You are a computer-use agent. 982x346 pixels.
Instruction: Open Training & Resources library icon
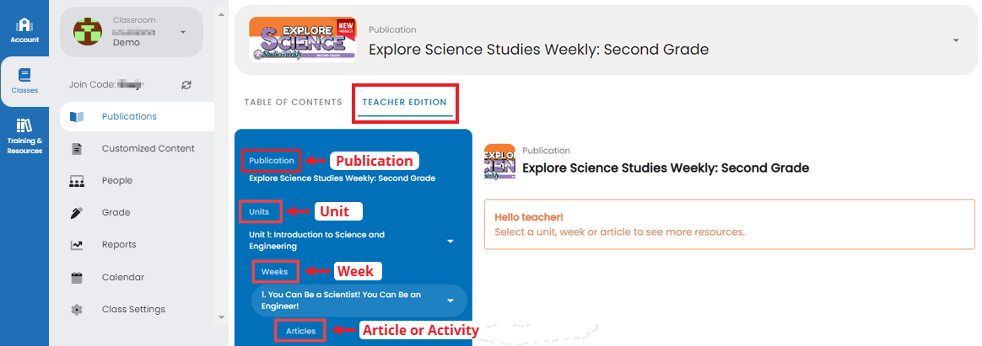point(24,125)
